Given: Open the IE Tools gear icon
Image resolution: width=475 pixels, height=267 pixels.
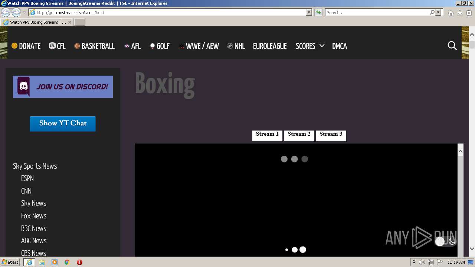Looking at the screenshot, I should [x=469, y=13].
